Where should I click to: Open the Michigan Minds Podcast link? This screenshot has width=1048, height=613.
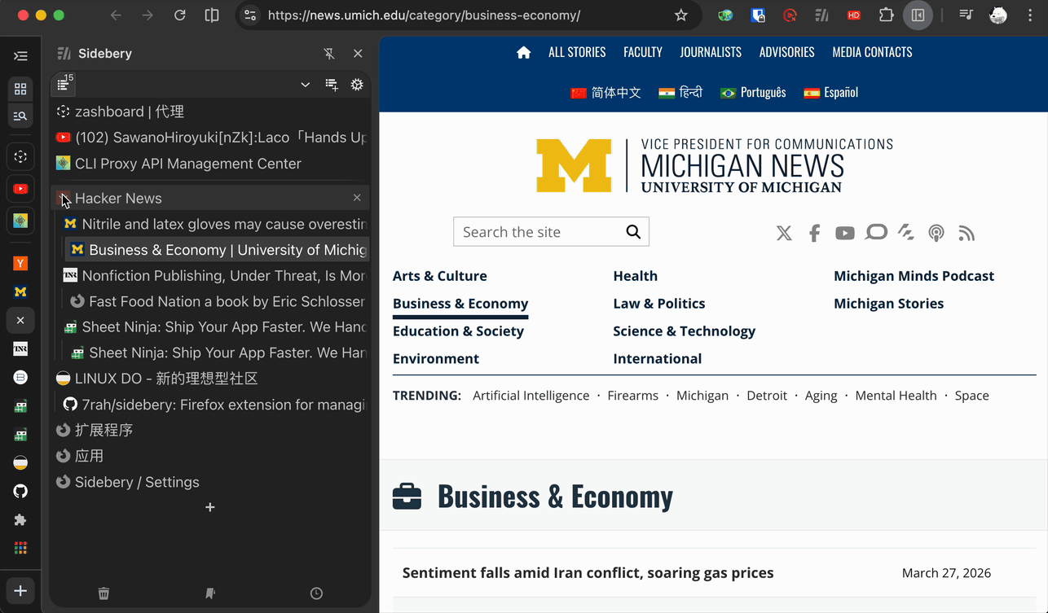point(914,276)
